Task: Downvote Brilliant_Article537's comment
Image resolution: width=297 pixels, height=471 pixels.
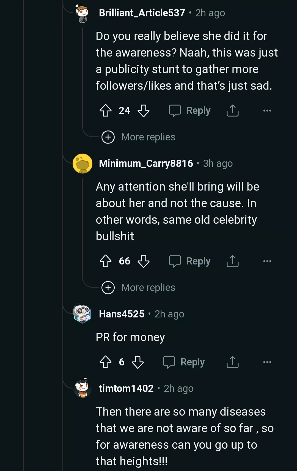Action: pyautogui.click(x=144, y=111)
